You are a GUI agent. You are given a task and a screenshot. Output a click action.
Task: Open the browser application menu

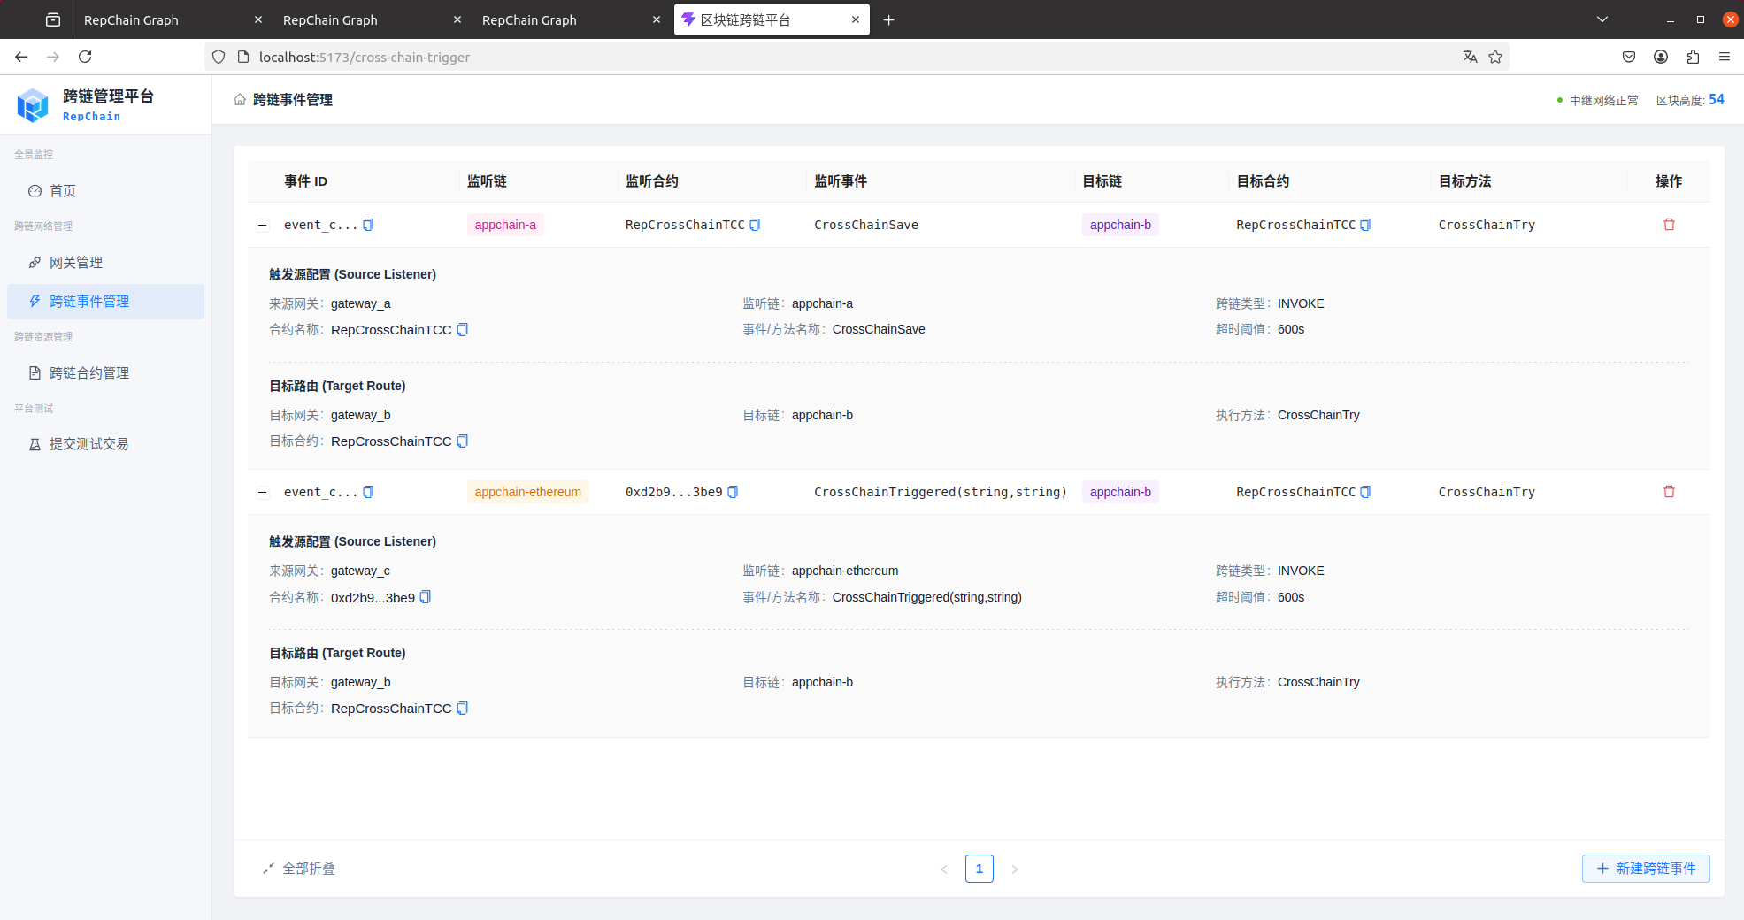coord(1725,57)
